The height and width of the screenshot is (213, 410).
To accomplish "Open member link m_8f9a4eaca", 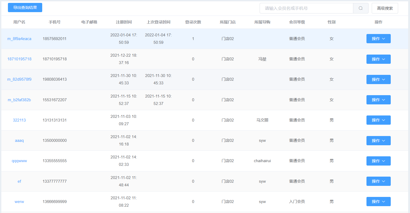I will 19,39.
